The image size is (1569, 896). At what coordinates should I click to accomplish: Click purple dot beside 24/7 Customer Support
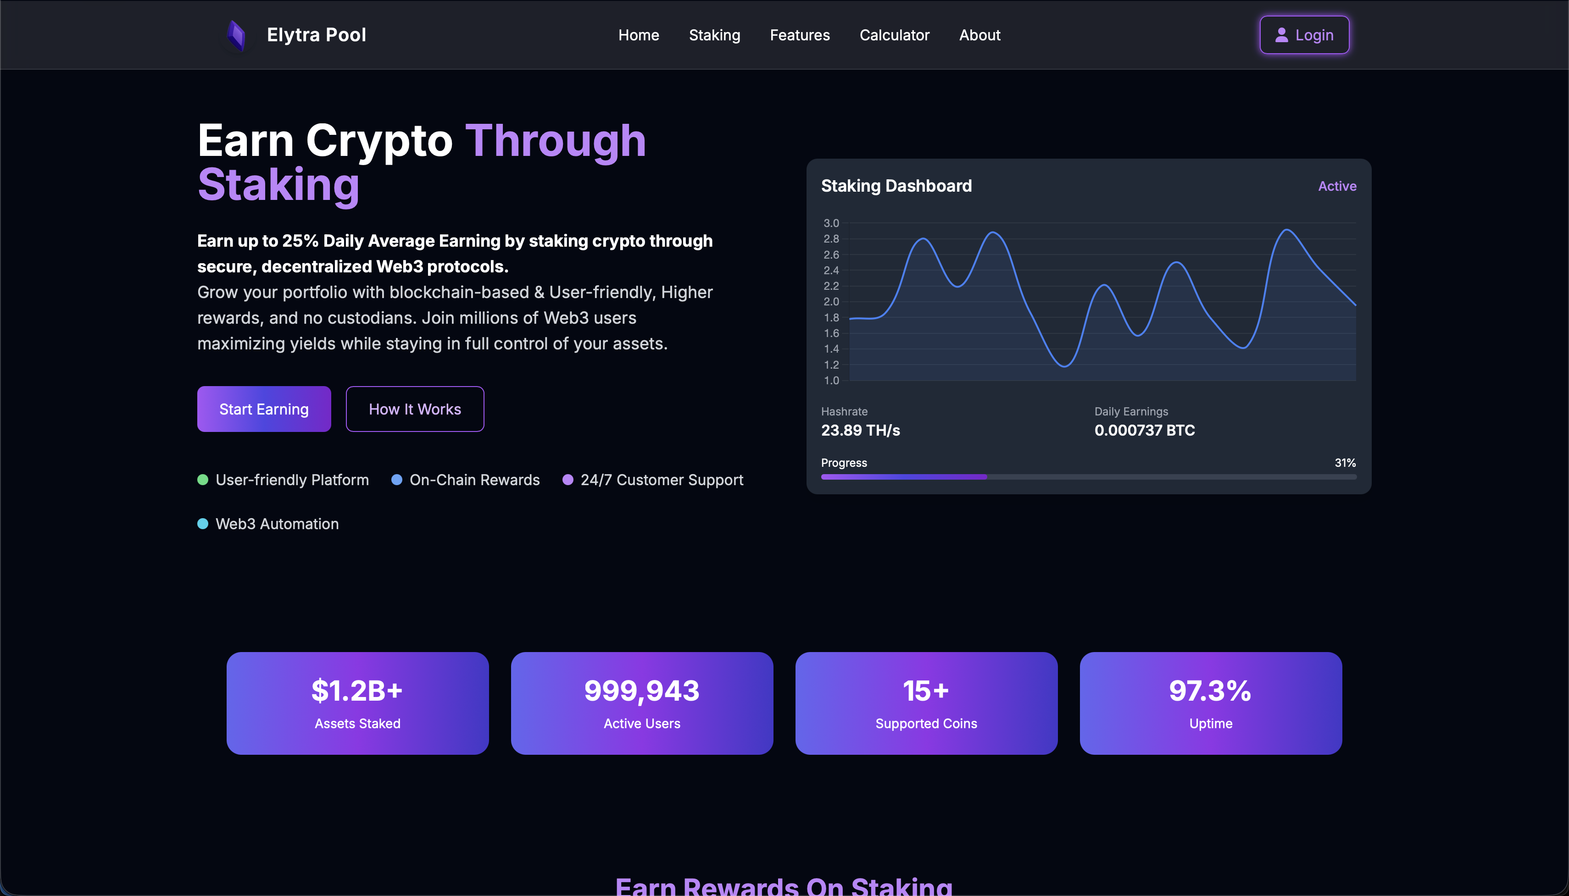(x=568, y=480)
